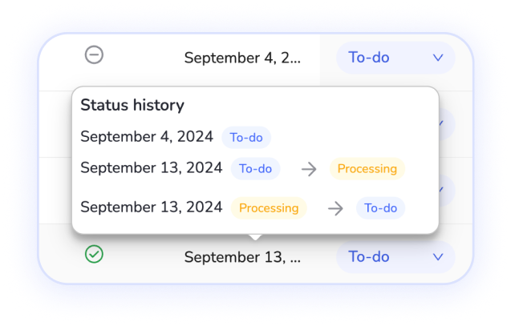Click the Processing badge right of the first arrow
511x326 pixels.
coord(367,169)
